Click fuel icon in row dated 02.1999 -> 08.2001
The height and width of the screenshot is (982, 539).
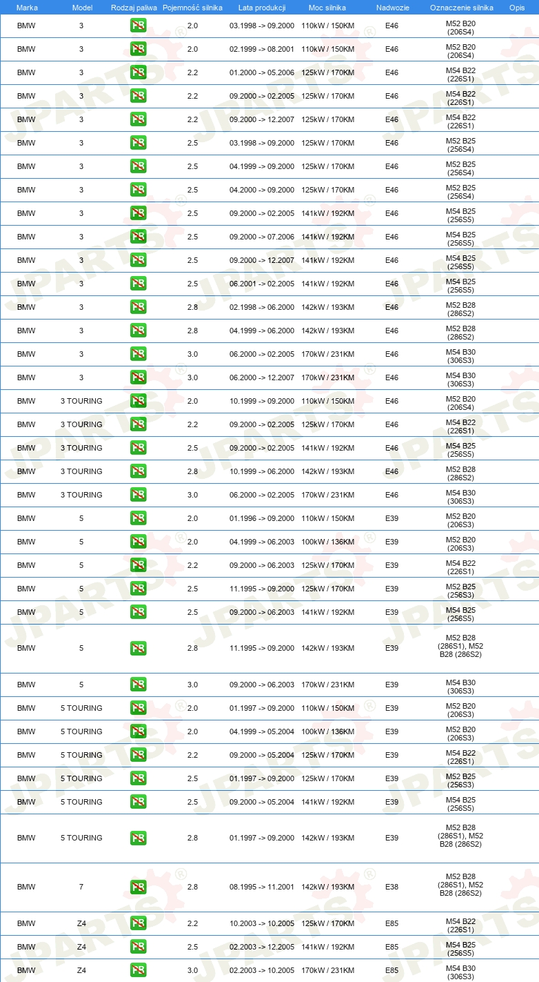138,49
